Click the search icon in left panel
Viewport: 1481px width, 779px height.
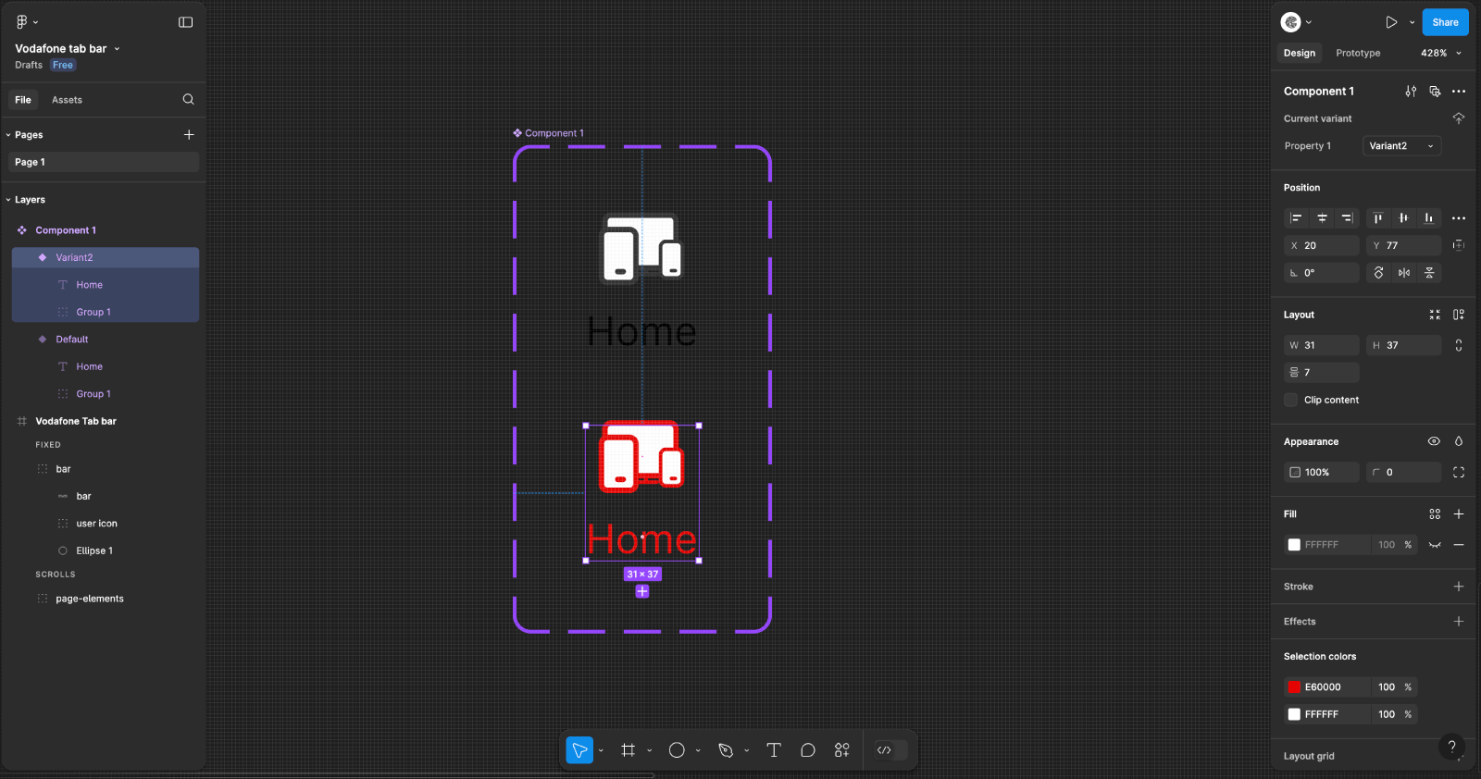click(x=189, y=100)
